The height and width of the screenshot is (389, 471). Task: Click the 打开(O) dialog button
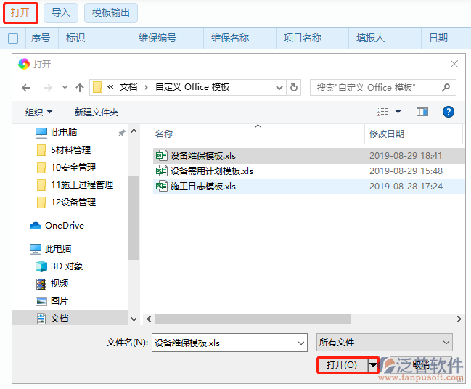342,365
